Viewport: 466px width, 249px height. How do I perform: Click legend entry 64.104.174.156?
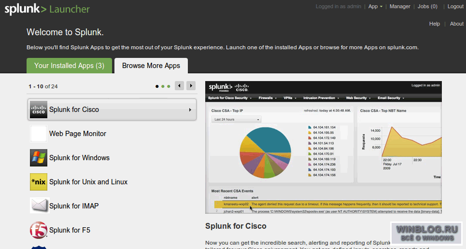pos(322,175)
